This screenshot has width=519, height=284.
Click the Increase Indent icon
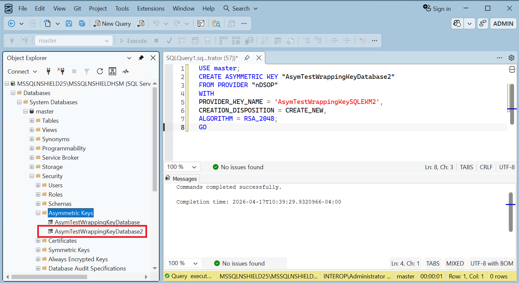[347, 41]
